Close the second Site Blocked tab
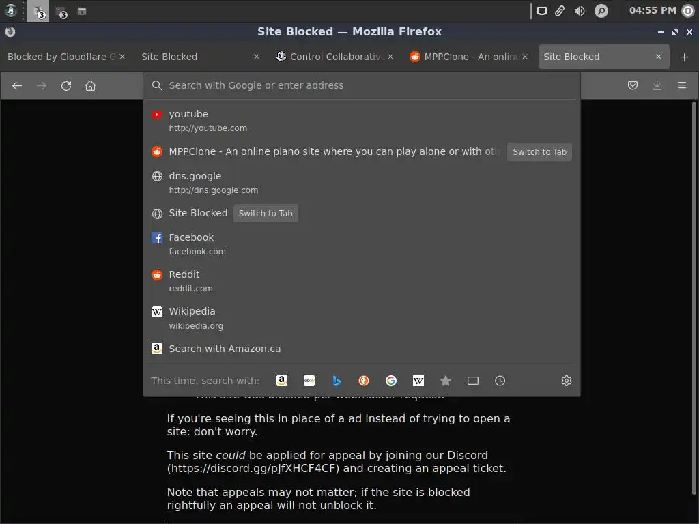 pyautogui.click(x=257, y=57)
